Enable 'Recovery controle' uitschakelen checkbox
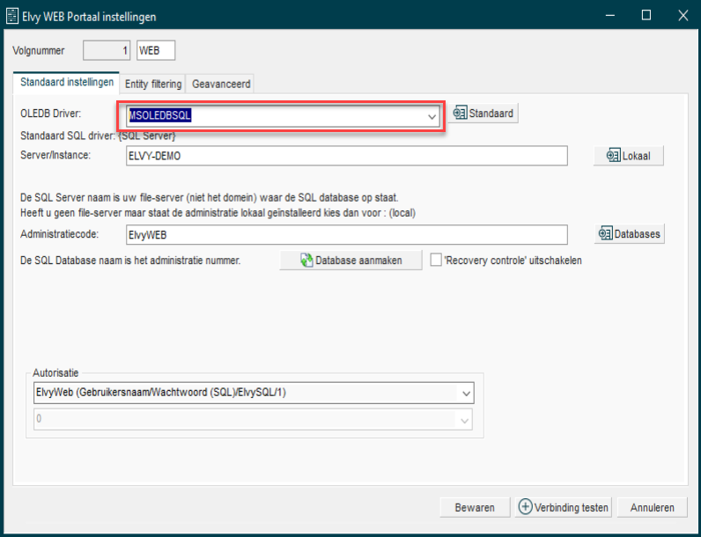 pyautogui.click(x=436, y=260)
